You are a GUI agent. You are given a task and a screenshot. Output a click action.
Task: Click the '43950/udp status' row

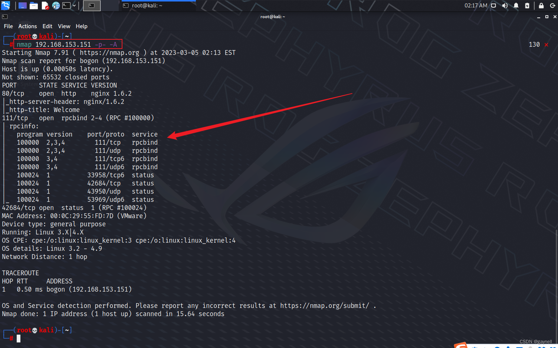(85, 191)
